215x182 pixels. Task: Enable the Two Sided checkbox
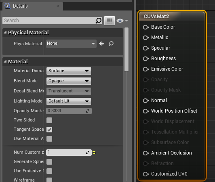tap(49, 120)
